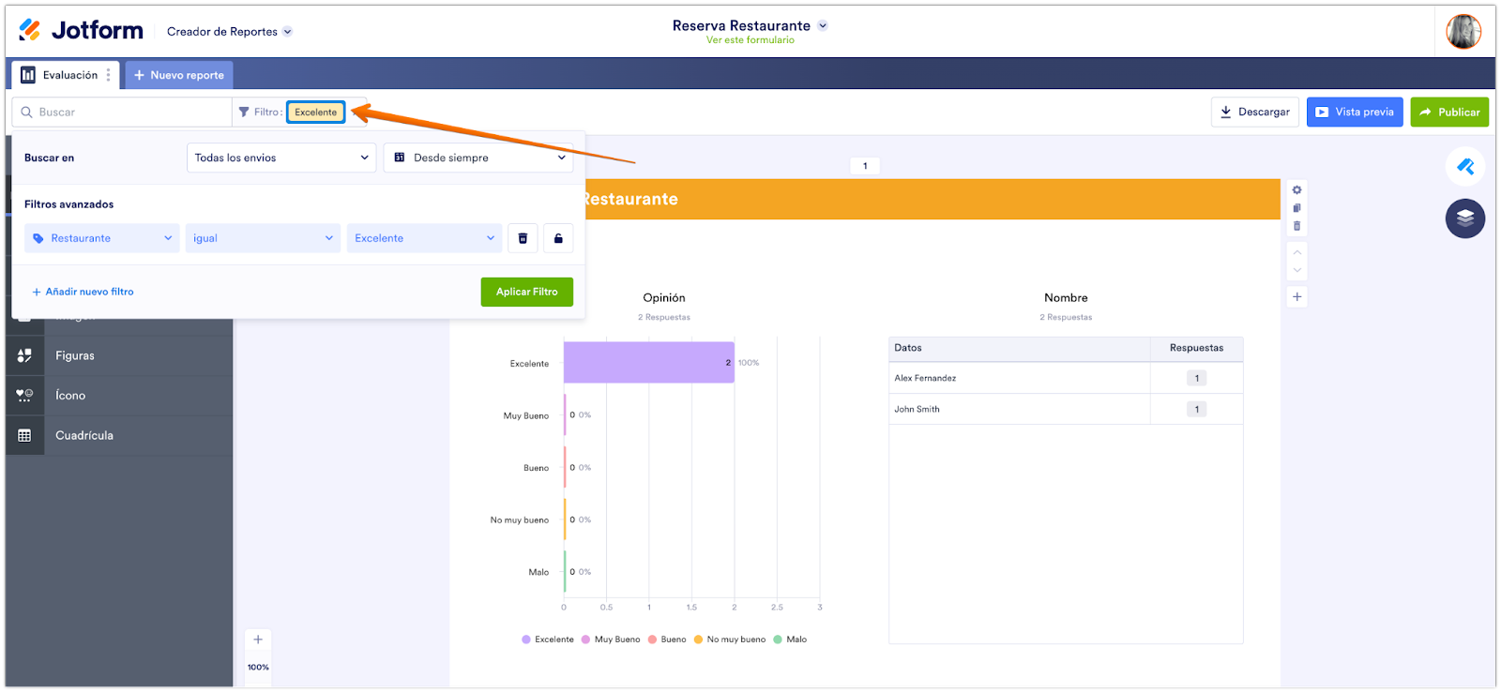Click the slide settings gear icon
Screen dimensions: 1501x692
(x=1296, y=190)
